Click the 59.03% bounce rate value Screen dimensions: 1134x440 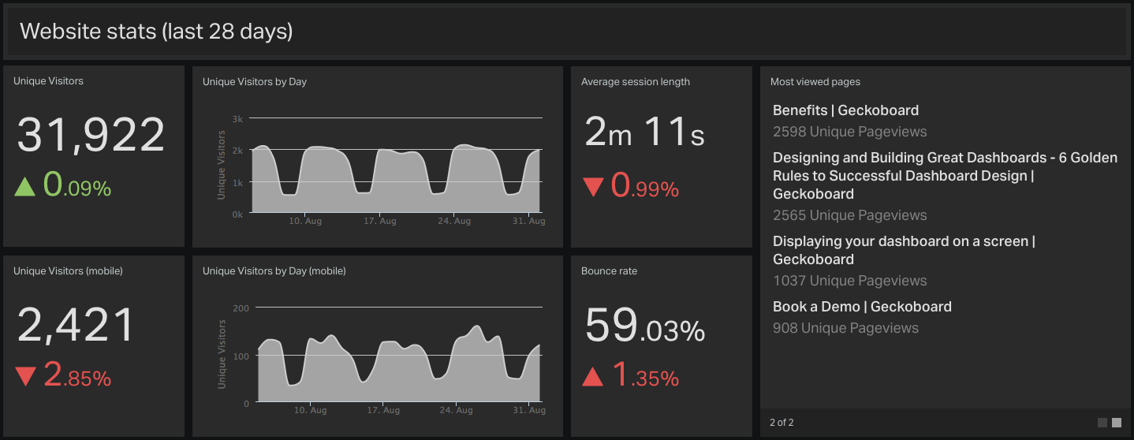(x=644, y=324)
